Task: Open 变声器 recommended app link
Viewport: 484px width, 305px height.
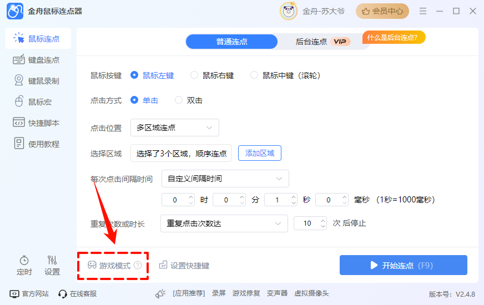Action: 277,293
